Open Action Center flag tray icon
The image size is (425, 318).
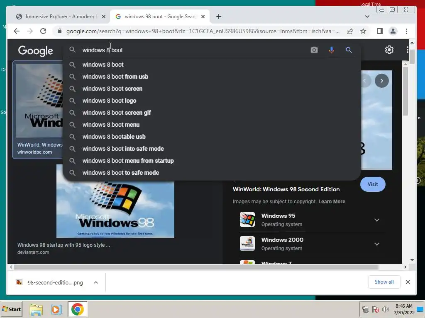pyautogui.click(x=376, y=309)
